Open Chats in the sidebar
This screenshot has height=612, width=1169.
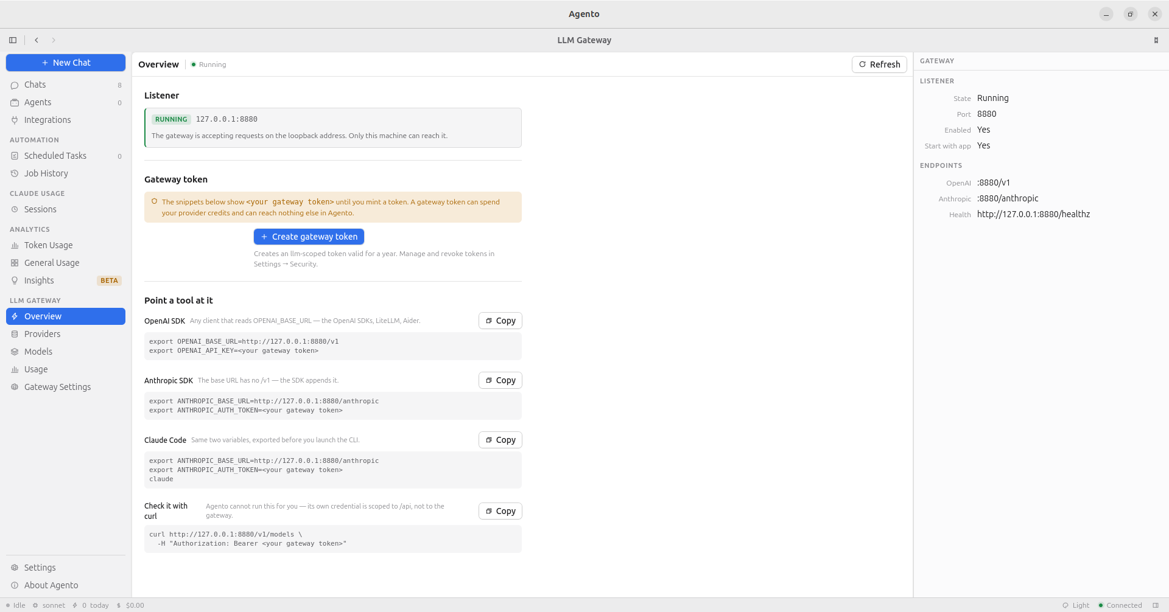66,85
